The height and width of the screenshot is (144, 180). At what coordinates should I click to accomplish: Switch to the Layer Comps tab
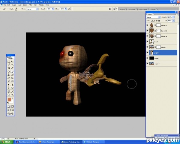[x=142, y=9]
